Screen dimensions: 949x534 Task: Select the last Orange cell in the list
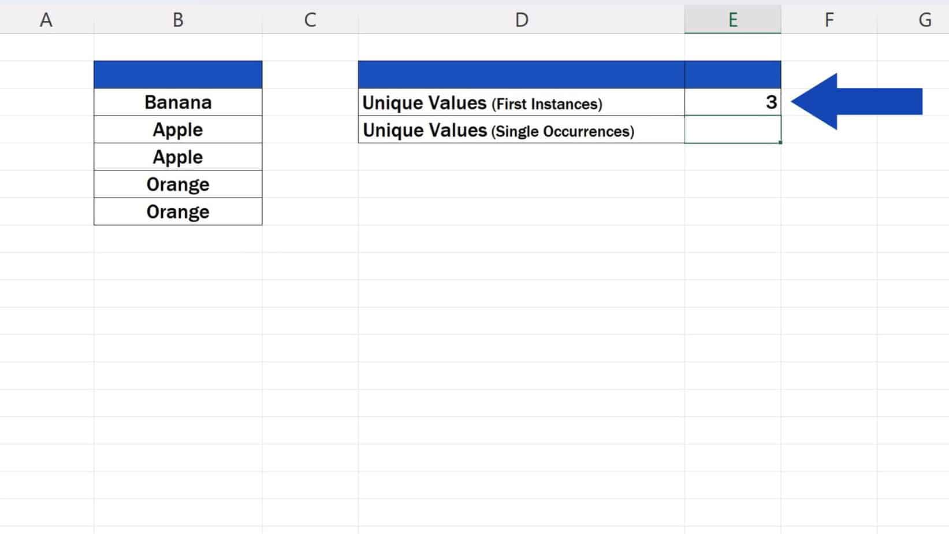(177, 212)
